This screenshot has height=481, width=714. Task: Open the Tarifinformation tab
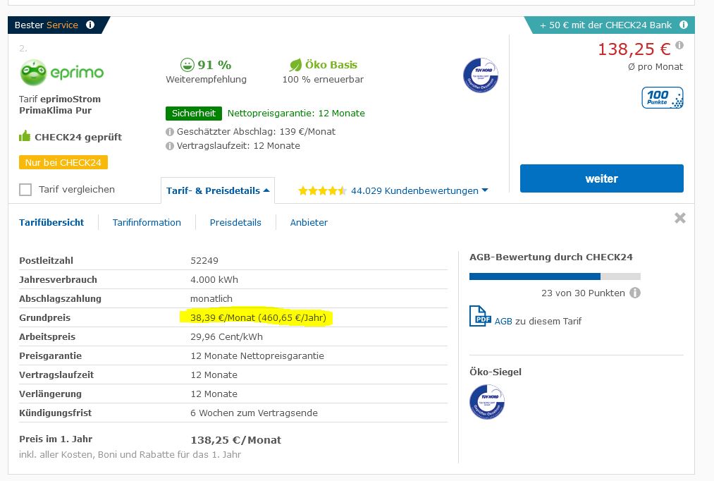(147, 222)
